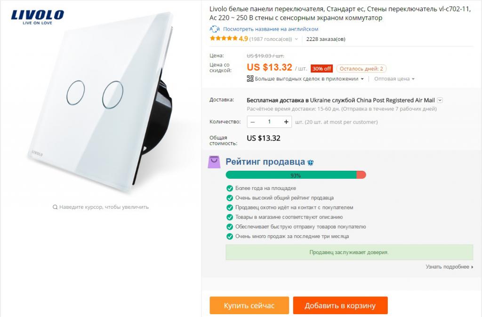Click the green check beside Более года на площадке
Screen dimensions: 482x317
coord(230,188)
